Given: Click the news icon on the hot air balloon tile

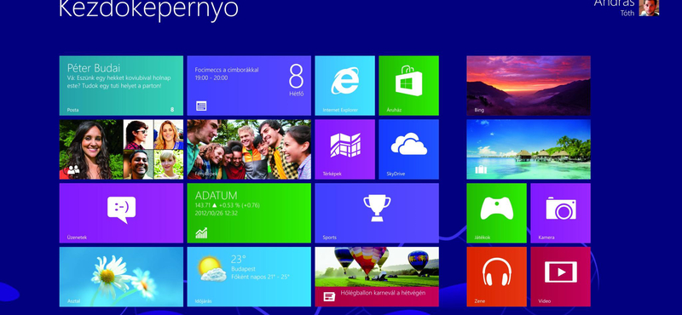Looking at the screenshot, I should pyautogui.click(x=329, y=297).
